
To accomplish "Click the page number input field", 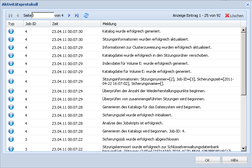I will 43,15.
